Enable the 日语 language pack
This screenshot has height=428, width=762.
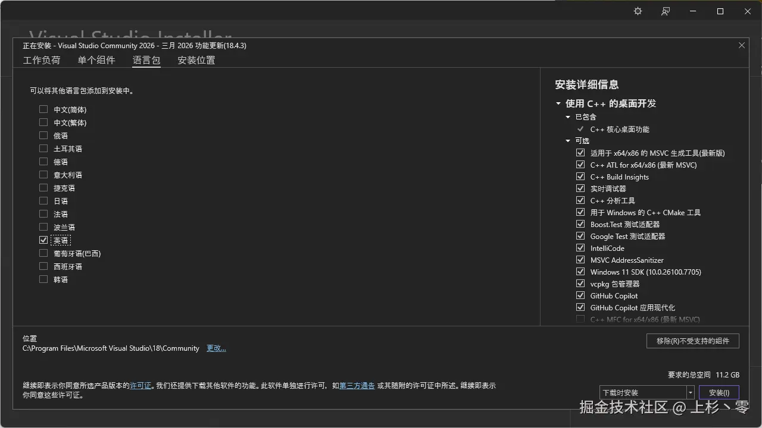43,201
